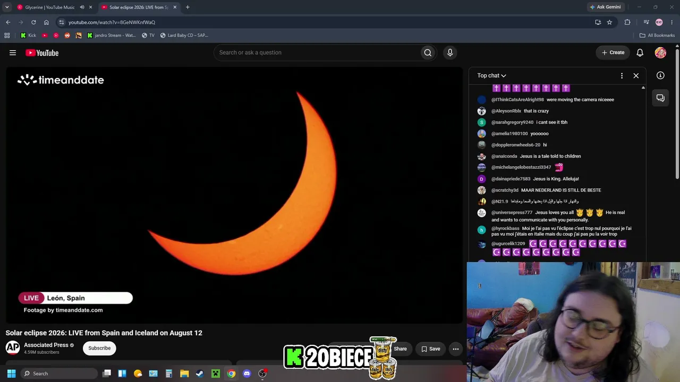Screen dimensions: 680x382
Task: Open the YouTube guide hamburger menu
Action: click(13, 53)
